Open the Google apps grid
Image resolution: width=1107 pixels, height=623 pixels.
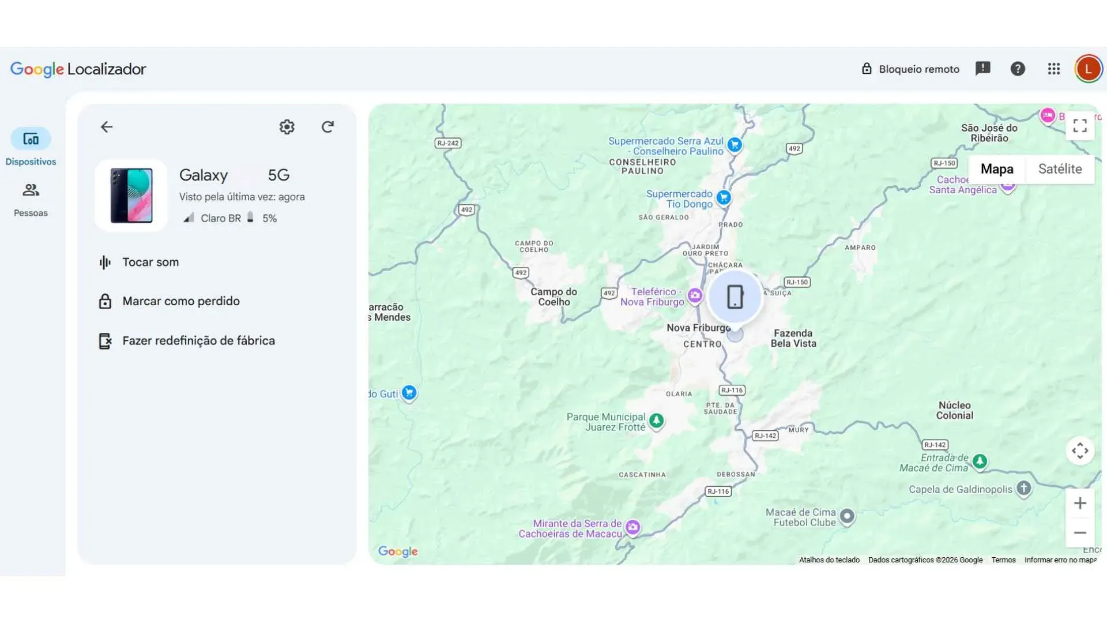(x=1054, y=69)
